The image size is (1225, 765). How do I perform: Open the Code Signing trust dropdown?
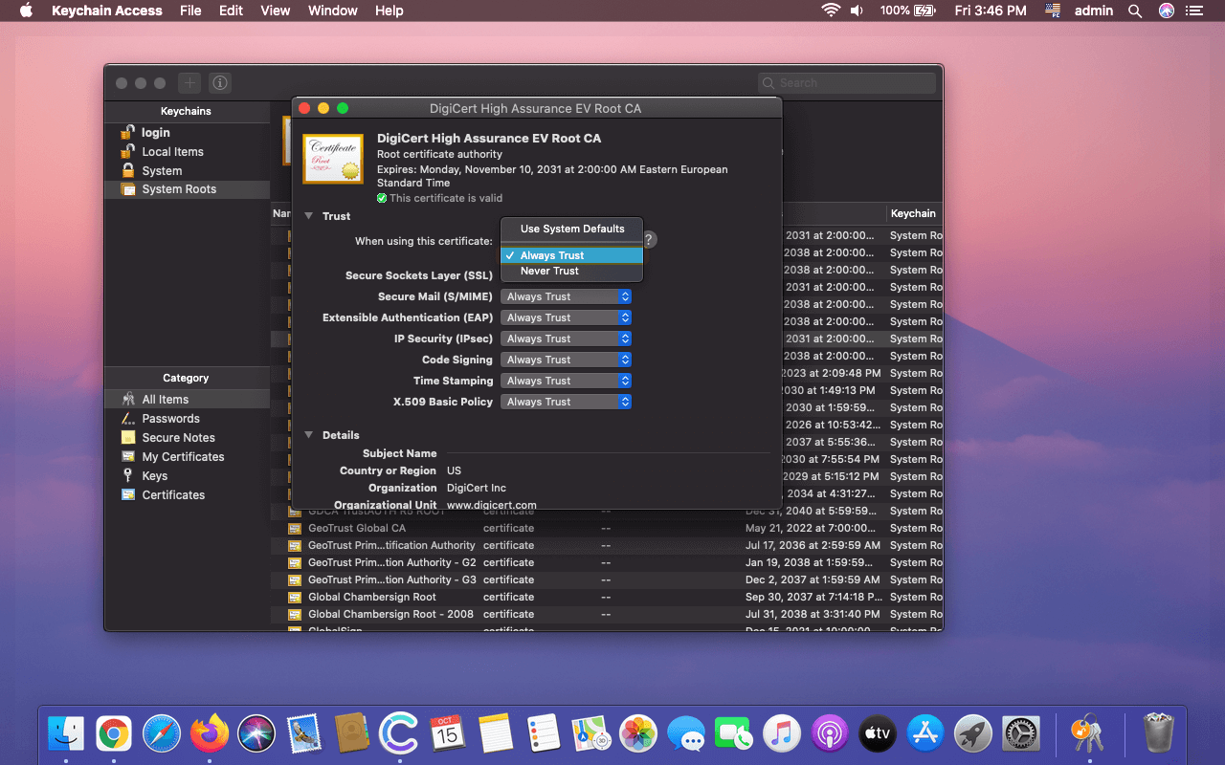(x=566, y=360)
